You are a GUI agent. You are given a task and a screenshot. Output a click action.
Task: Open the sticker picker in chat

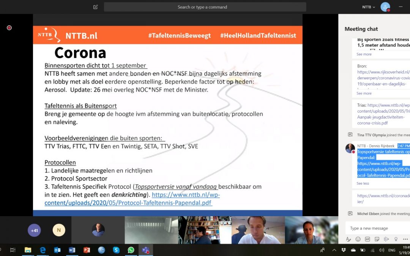pyautogui.click(x=377, y=239)
